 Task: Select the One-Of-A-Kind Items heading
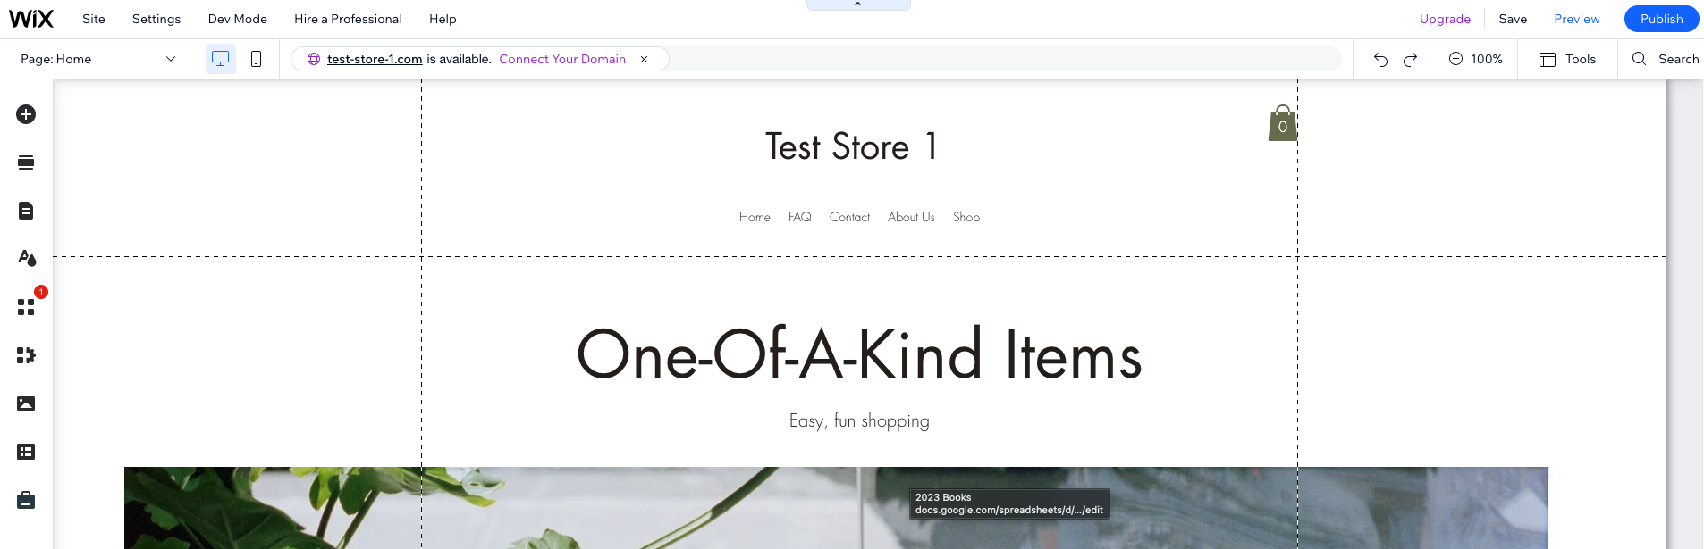click(x=859, y=354)
